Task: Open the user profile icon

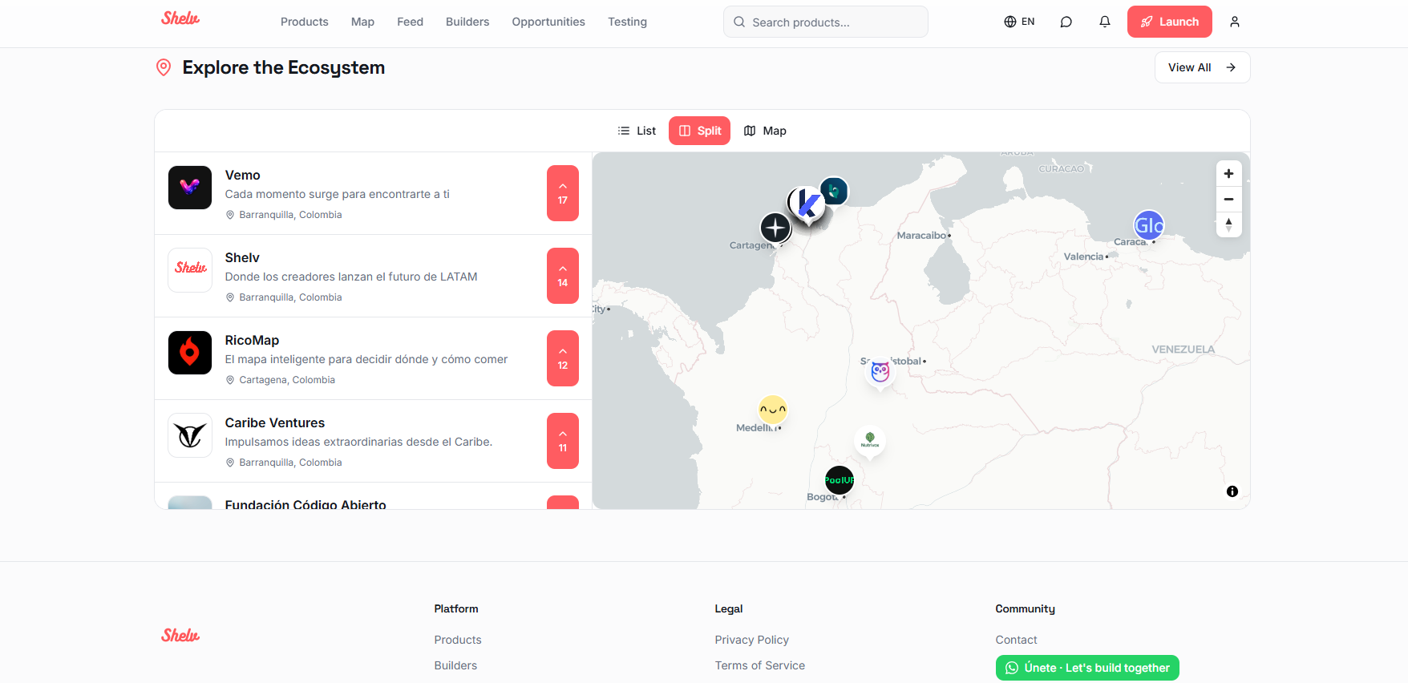Action: pos(1235,22)
